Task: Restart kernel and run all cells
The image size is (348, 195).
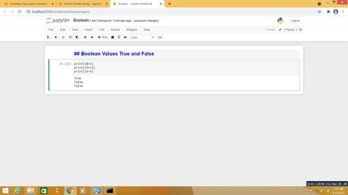Action: (126, 37)
